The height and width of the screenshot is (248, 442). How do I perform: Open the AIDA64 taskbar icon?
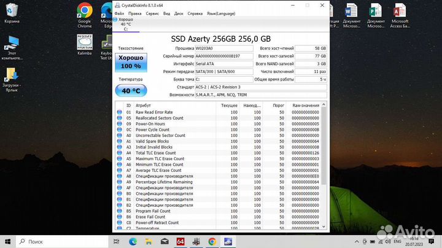click(x=180, y=241)
